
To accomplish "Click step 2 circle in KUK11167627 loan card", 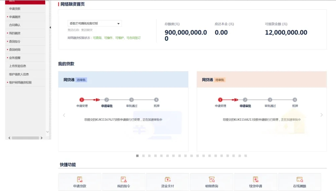I will pos(106,100).
